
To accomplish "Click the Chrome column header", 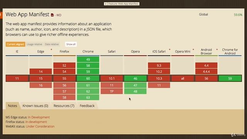I will point(88,51).
